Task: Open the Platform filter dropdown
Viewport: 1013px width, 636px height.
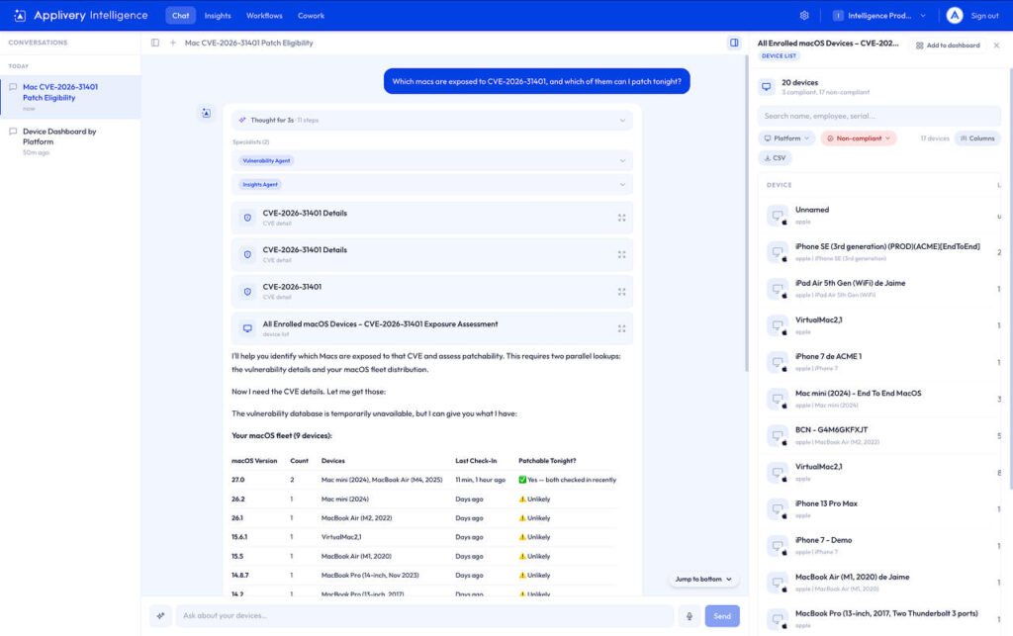Action: [x=786, y=138]
